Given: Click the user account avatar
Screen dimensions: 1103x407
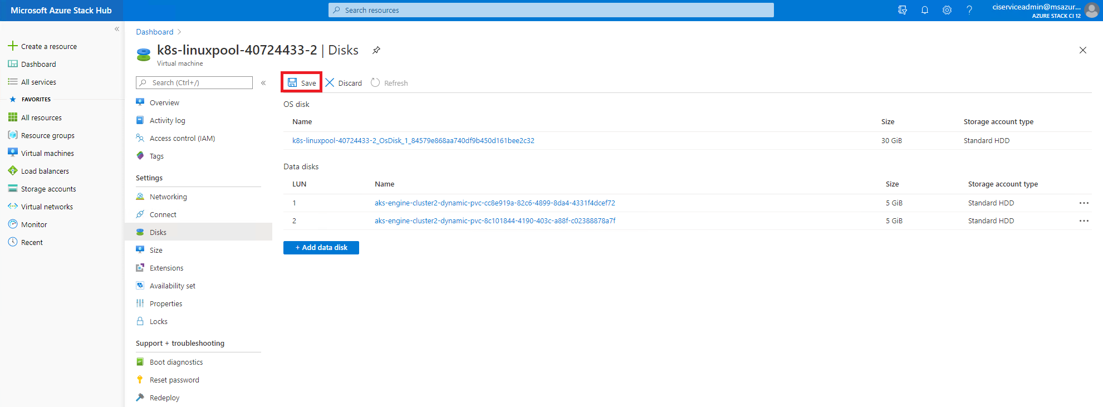Looking at the screenshot, I should [x=1092, y=11].
